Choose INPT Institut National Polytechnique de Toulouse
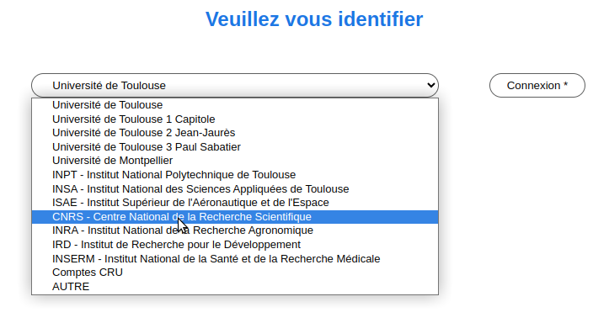609x323 pixels. (x=235, y=175)
